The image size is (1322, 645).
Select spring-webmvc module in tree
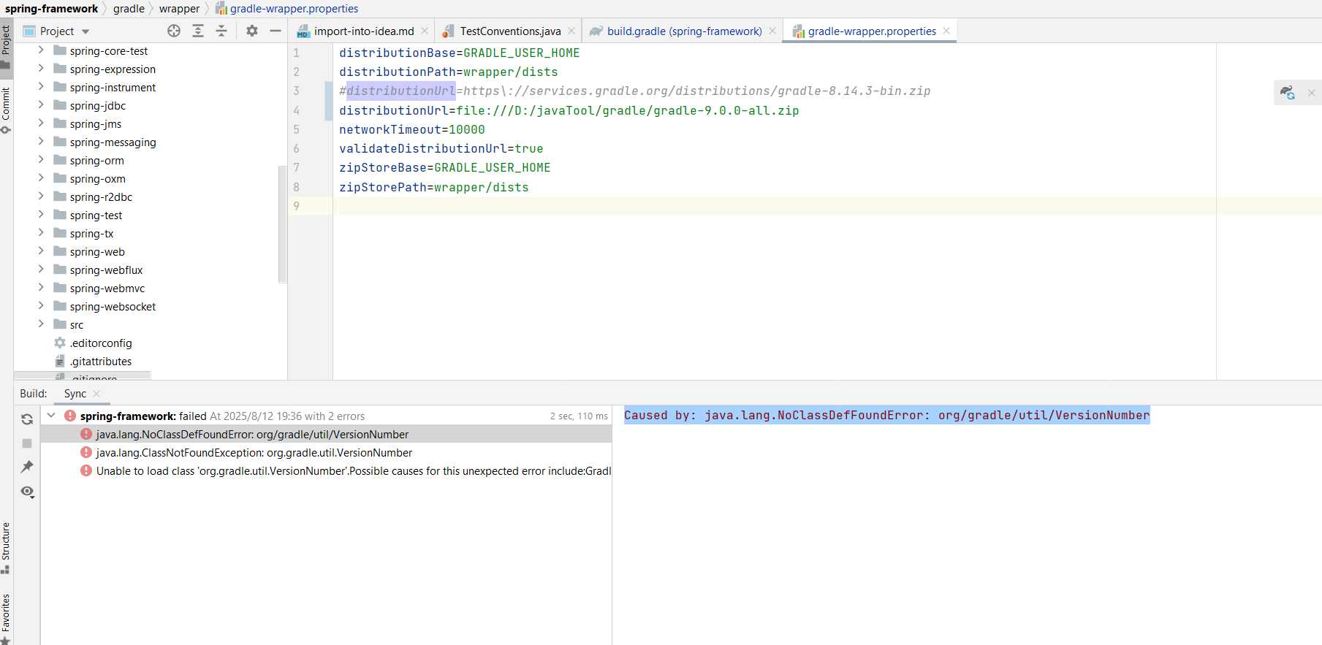click(107, 289)
